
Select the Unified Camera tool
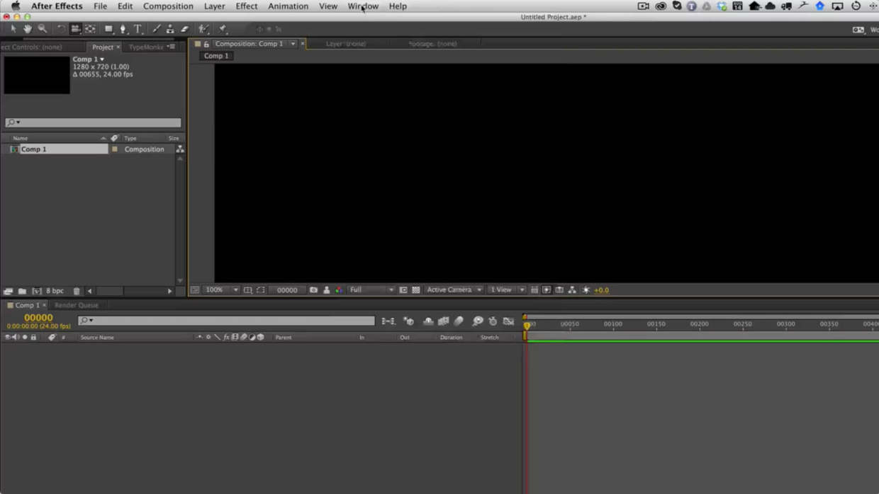(75, 29)
